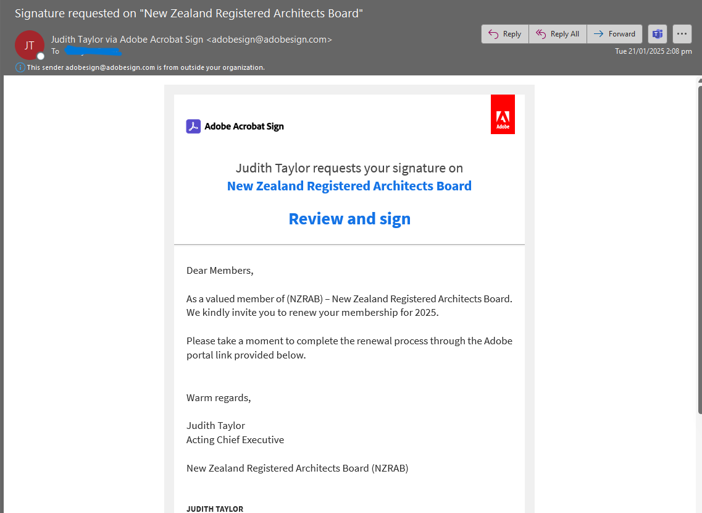Click the bold JUDITH TAYLOR text at bottom

point(215,509)
